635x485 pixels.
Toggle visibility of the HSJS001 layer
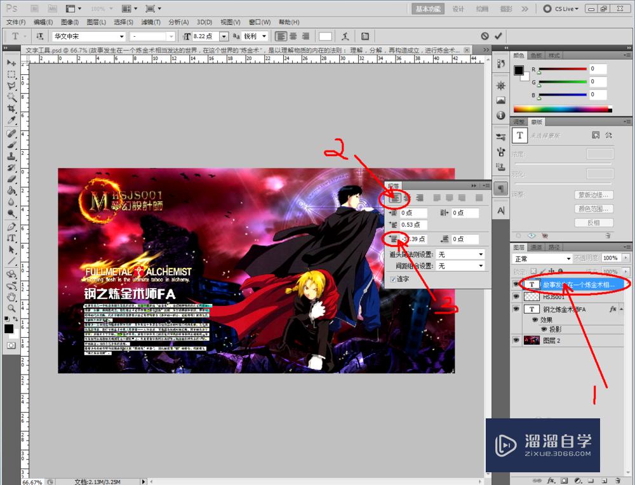[516, 296]
